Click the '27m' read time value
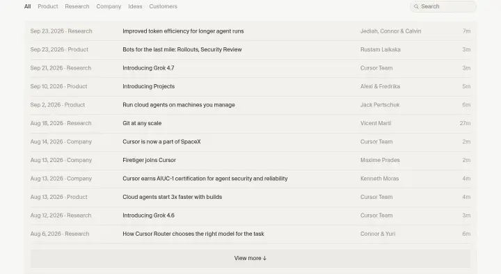The image size is (501, 274). (465, 123)
